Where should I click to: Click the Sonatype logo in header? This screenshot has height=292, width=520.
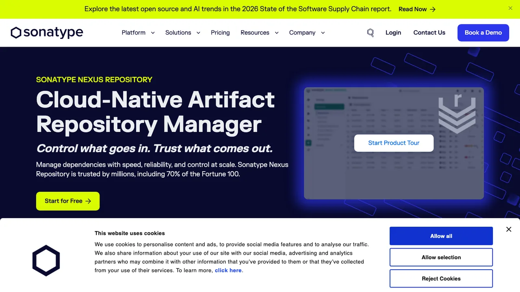[x=47, y=32]
